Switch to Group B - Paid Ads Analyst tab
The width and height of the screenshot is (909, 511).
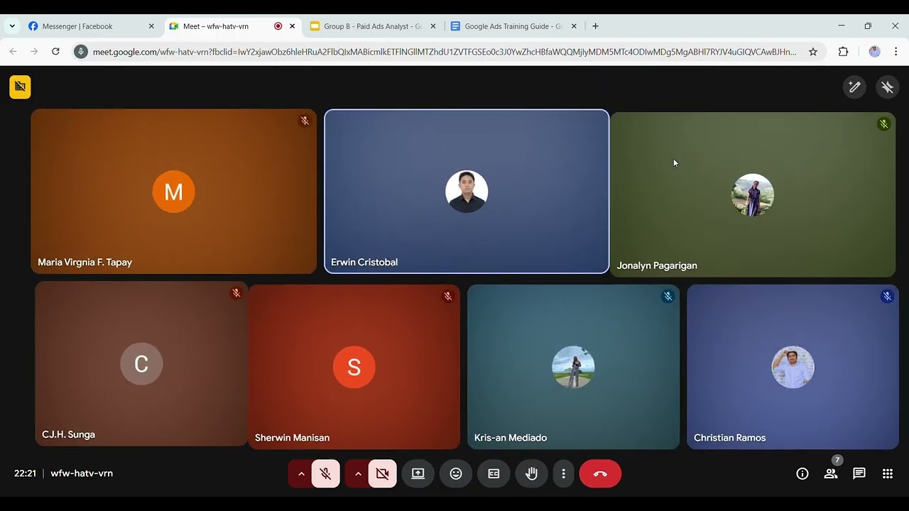point(372,26)
